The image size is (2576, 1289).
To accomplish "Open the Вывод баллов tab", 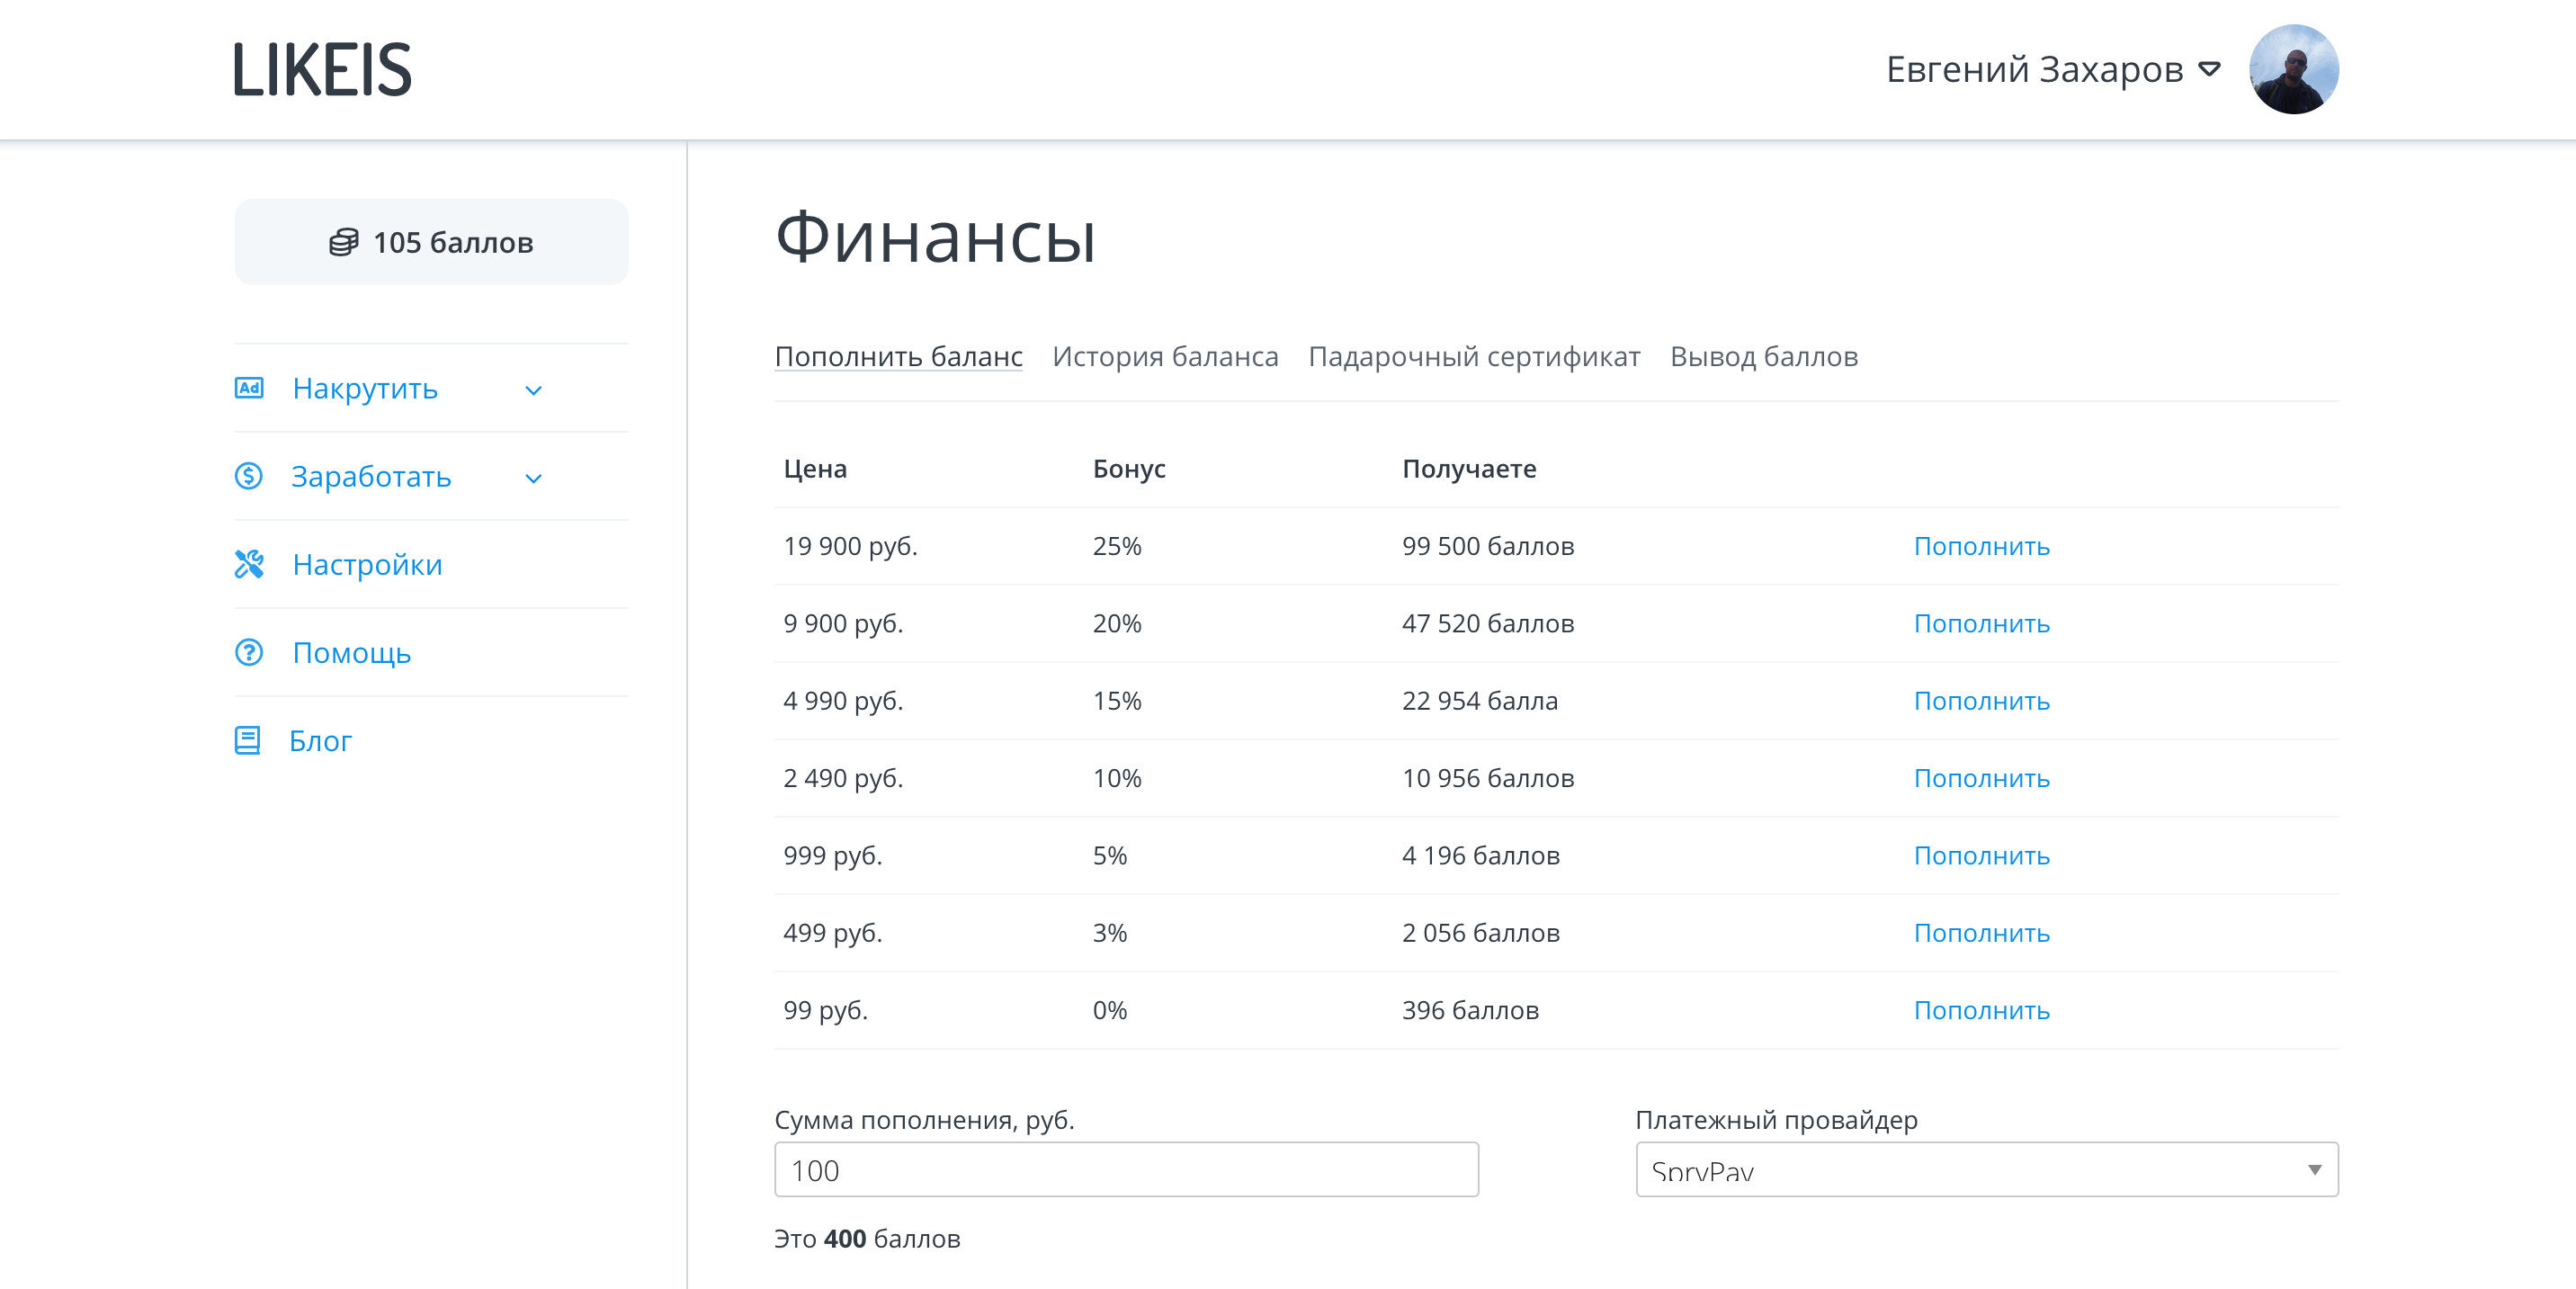I will point(1763,357).
